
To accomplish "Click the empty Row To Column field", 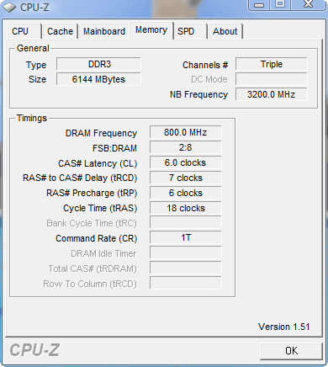I will (x=186, y=283).
